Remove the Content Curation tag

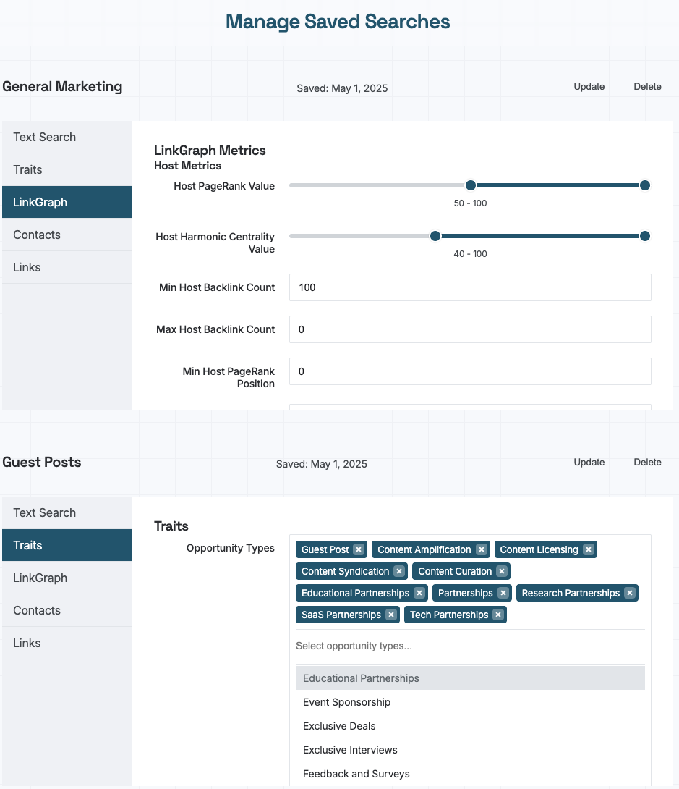click(502, 571)
